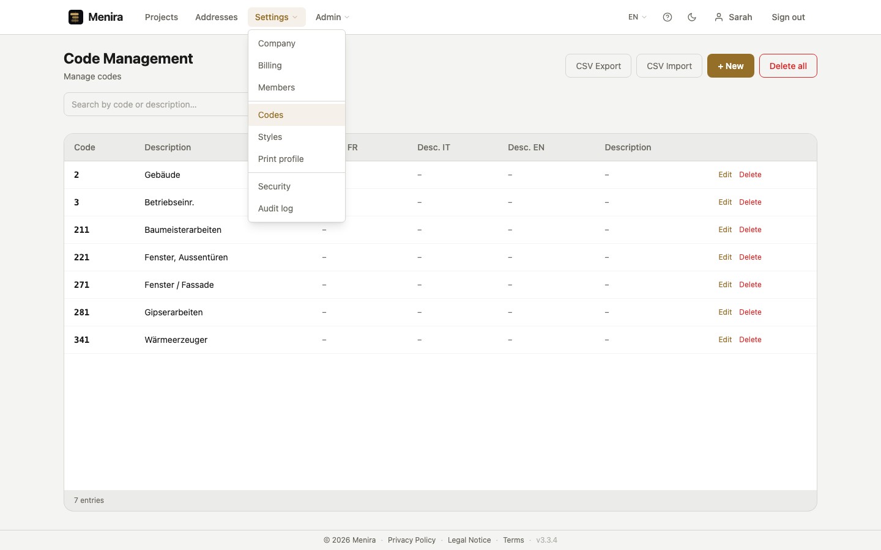Viewport: 881px width, 550px height.
Task: Click the Menira logo icon
Action: coord(76,17)
